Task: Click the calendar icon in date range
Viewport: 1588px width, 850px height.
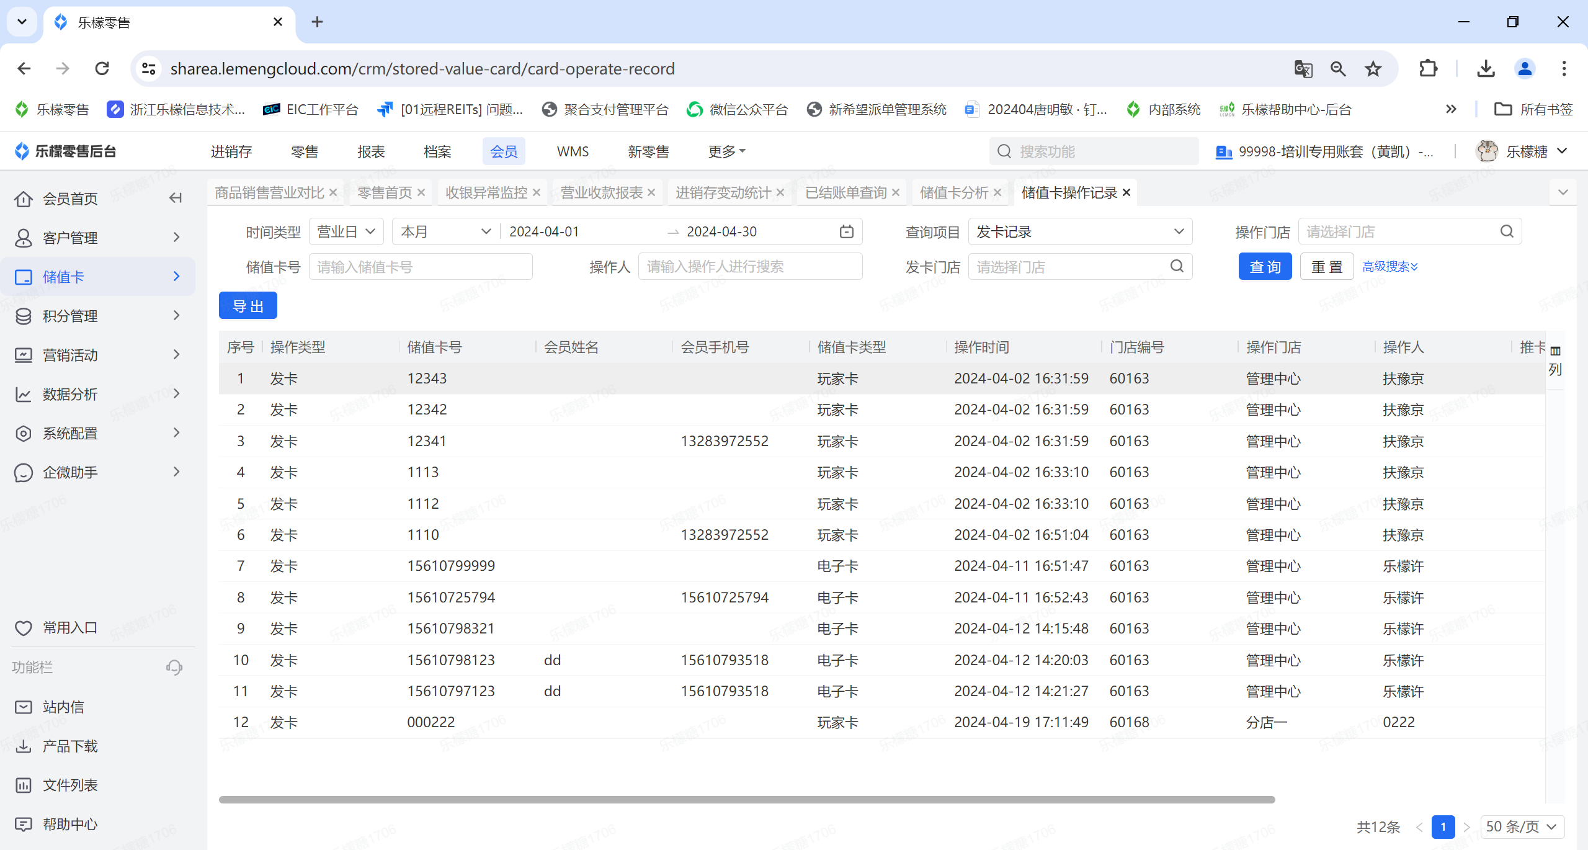Action: click(846, 231)
